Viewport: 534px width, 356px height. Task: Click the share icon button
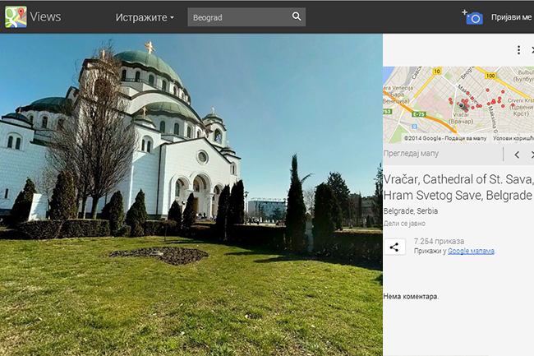[394, 247]
